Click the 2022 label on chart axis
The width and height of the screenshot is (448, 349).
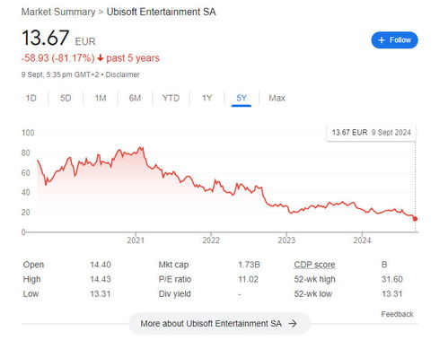coord(211,240)
